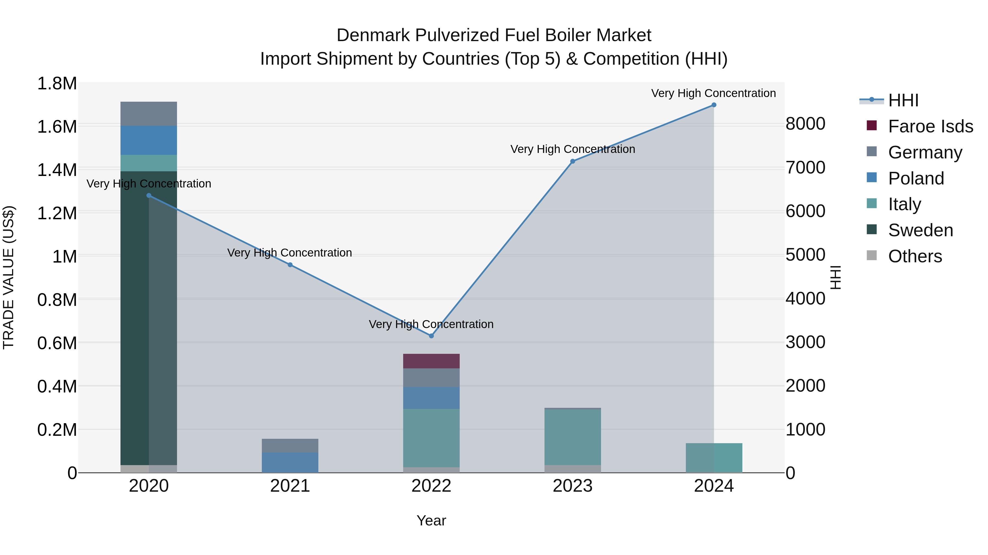
Task: Select the Germany segment of the 2021 bar
Action: (x=290, y=445)
